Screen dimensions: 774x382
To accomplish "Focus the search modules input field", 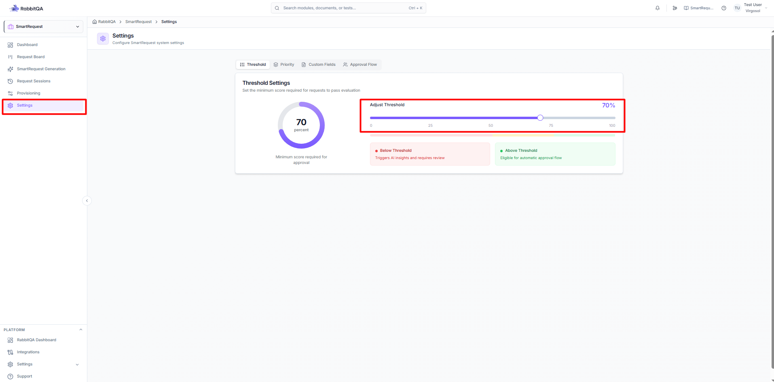I will pos(349,8).
